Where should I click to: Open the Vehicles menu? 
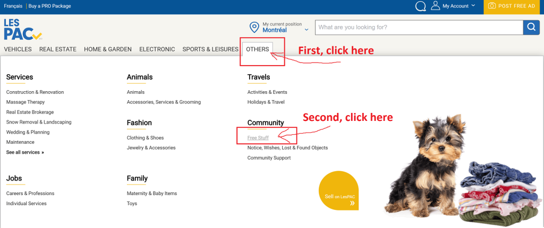18,49
